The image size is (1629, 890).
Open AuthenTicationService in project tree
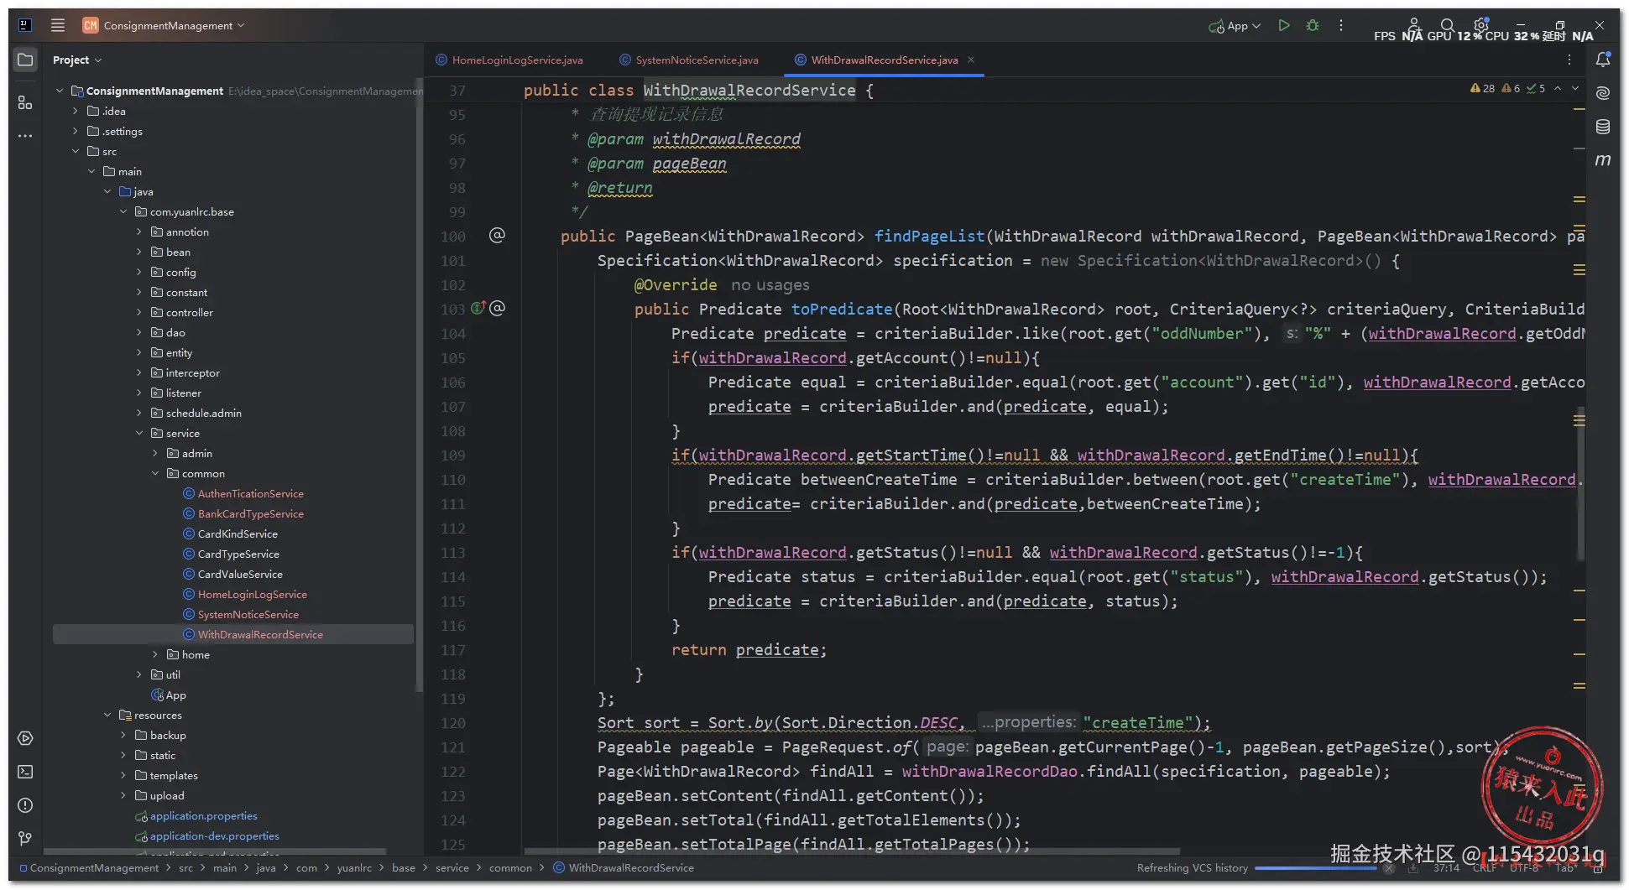point(251,493)
